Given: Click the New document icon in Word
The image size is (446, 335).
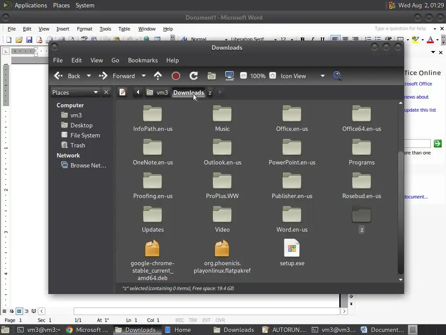Looking at the screenshot, I should coord(9,40).
